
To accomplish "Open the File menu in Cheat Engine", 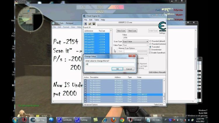I will [x=86, y=20].
